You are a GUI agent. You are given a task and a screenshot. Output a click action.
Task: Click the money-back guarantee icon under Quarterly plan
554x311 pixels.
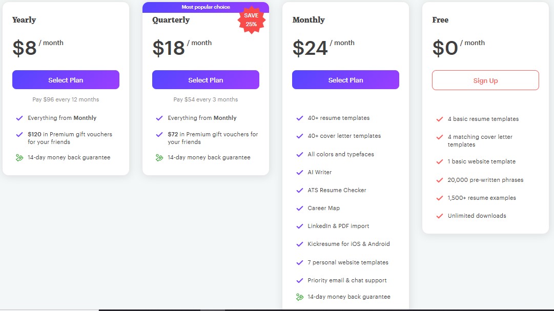point(158,157)
